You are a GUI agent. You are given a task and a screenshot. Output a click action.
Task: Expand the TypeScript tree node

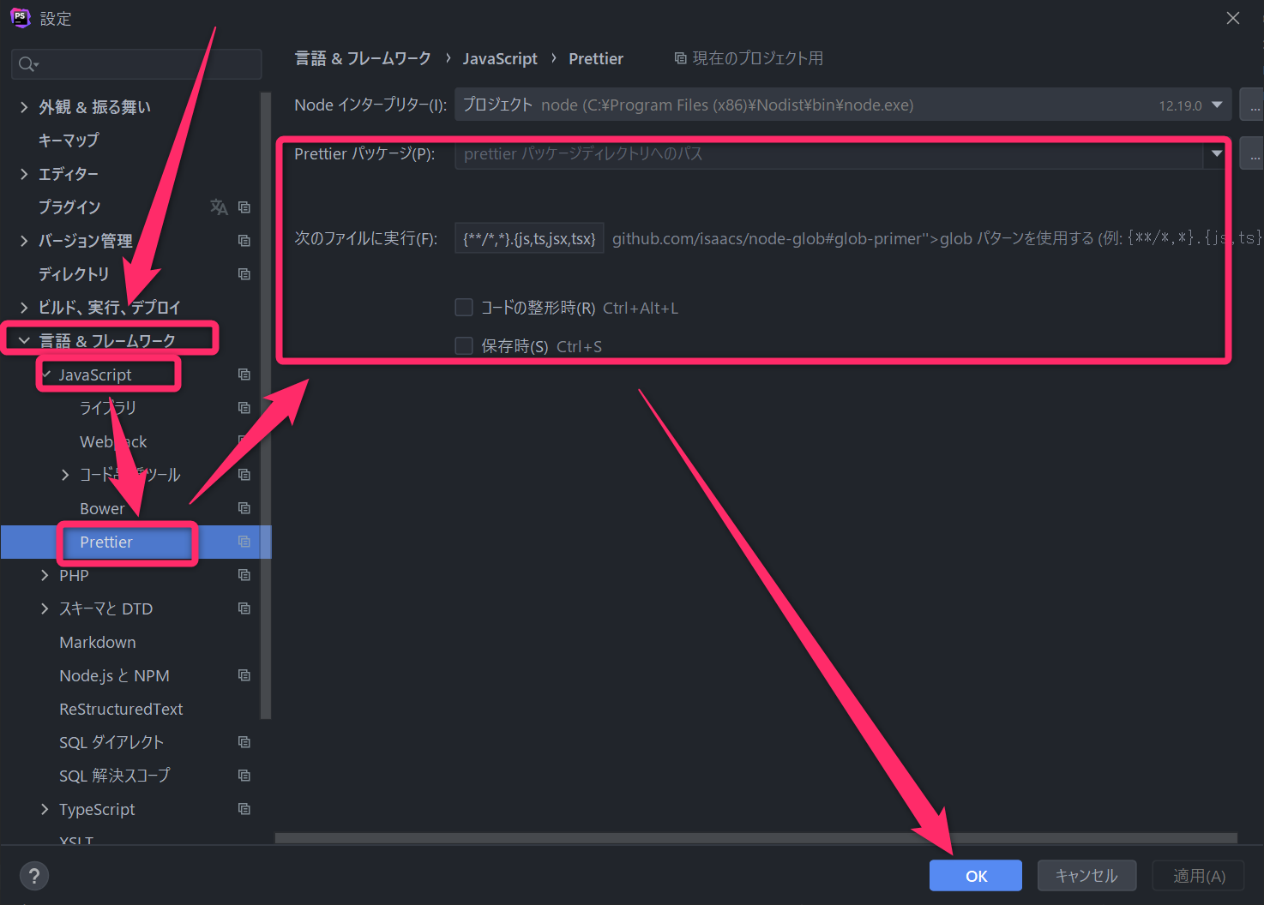pos(45,809)
